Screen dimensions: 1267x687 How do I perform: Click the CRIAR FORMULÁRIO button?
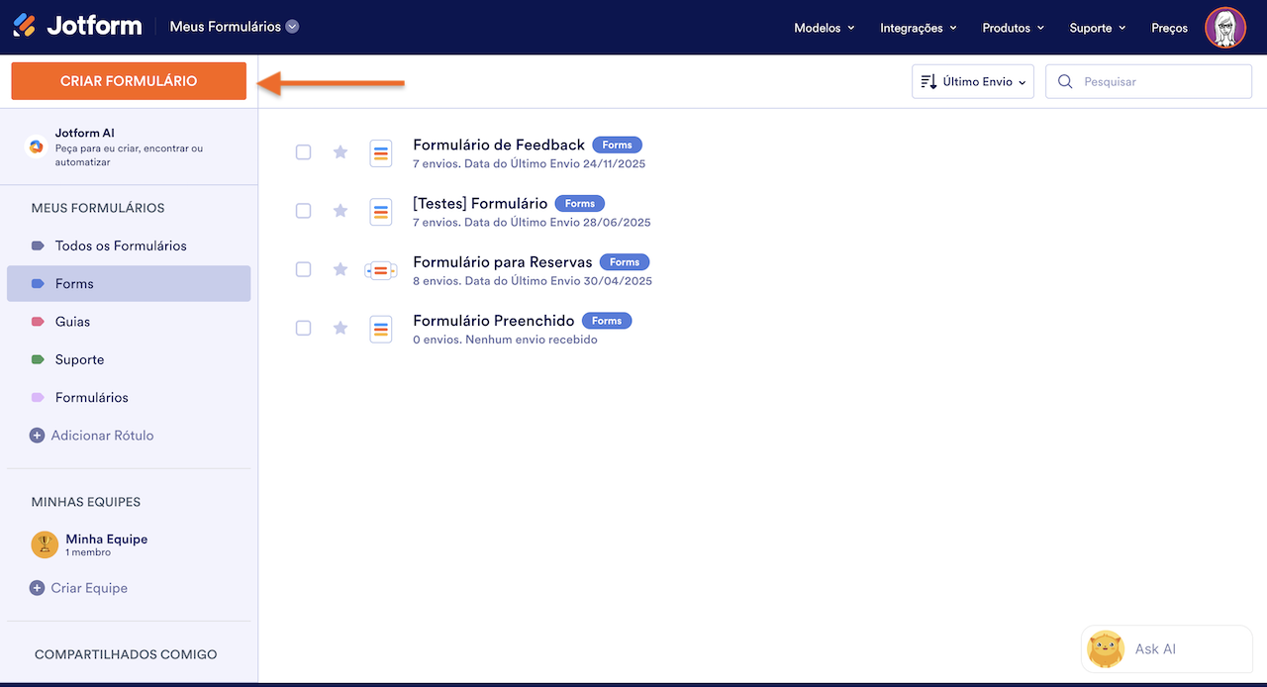click(x=128, y=80)
